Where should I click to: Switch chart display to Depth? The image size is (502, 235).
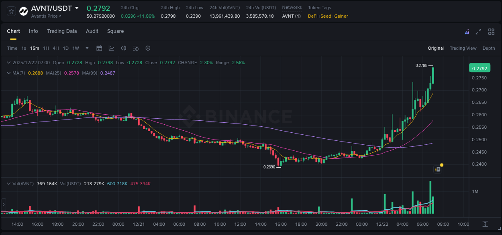(x=488, y=48)
